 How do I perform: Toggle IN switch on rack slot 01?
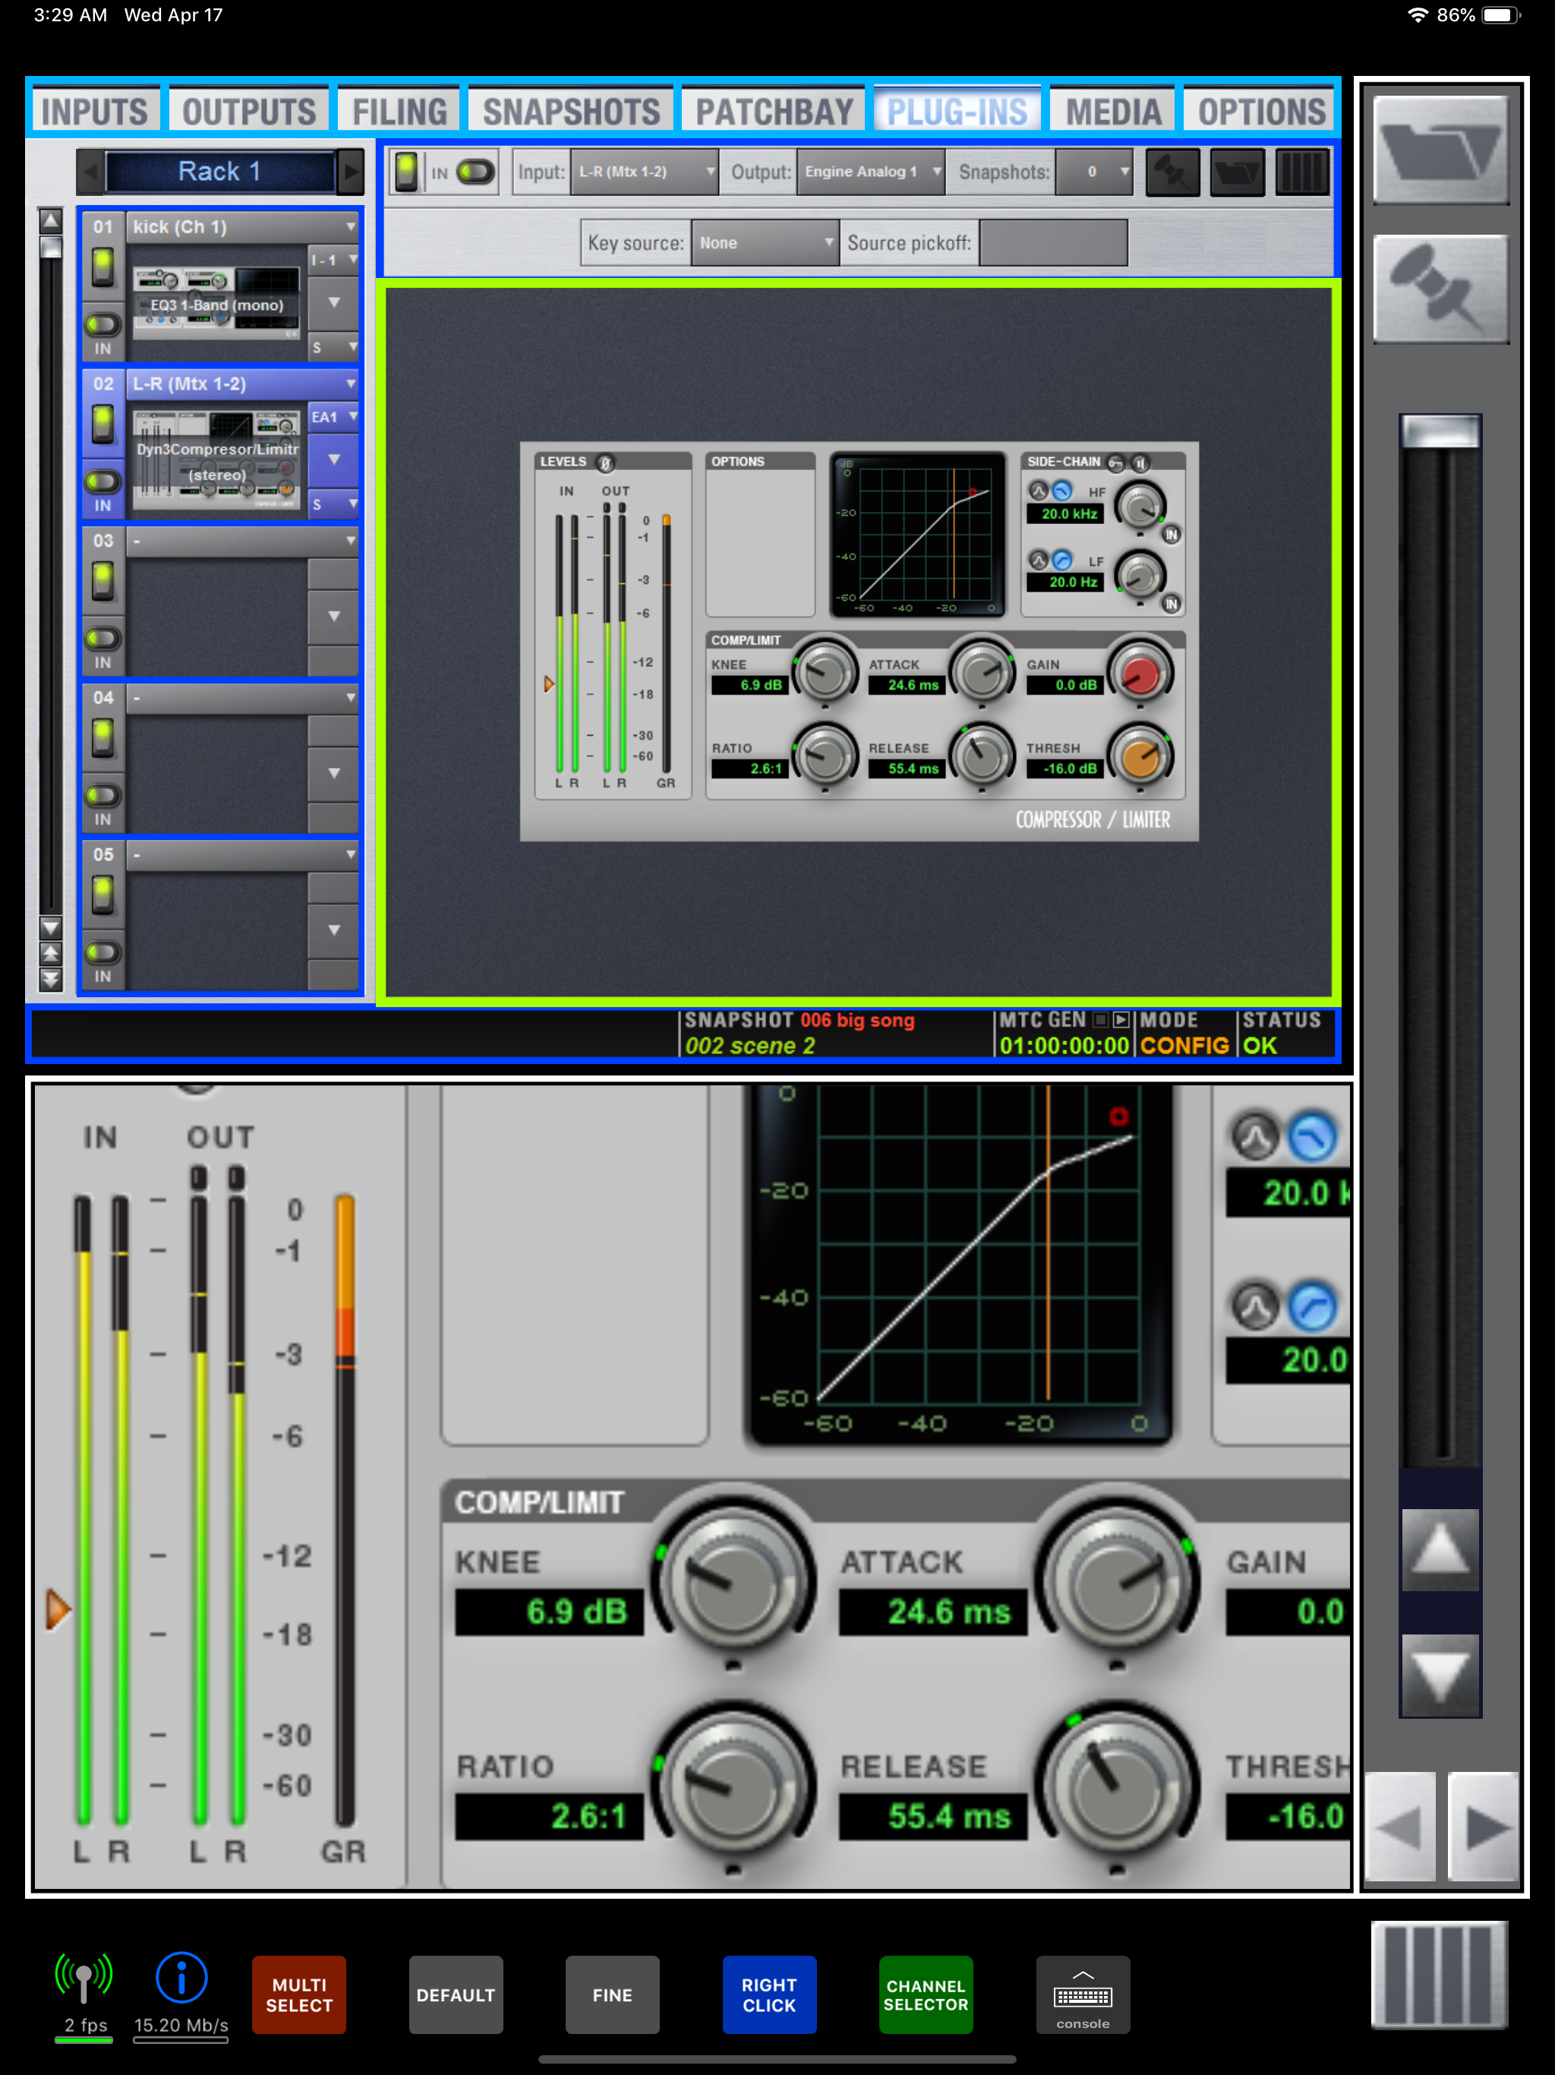coord(103,324)
